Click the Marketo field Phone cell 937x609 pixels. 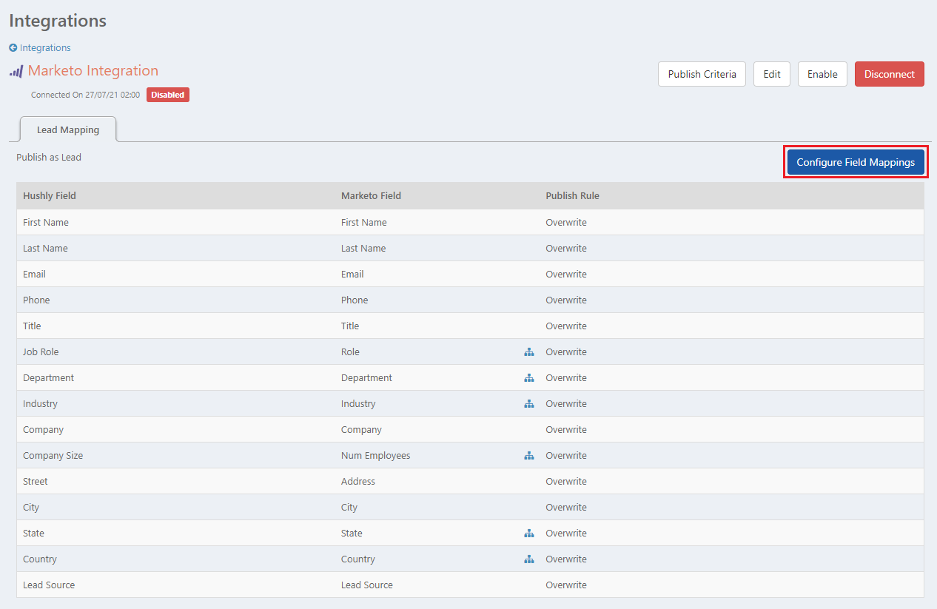(x=355, y=300)
